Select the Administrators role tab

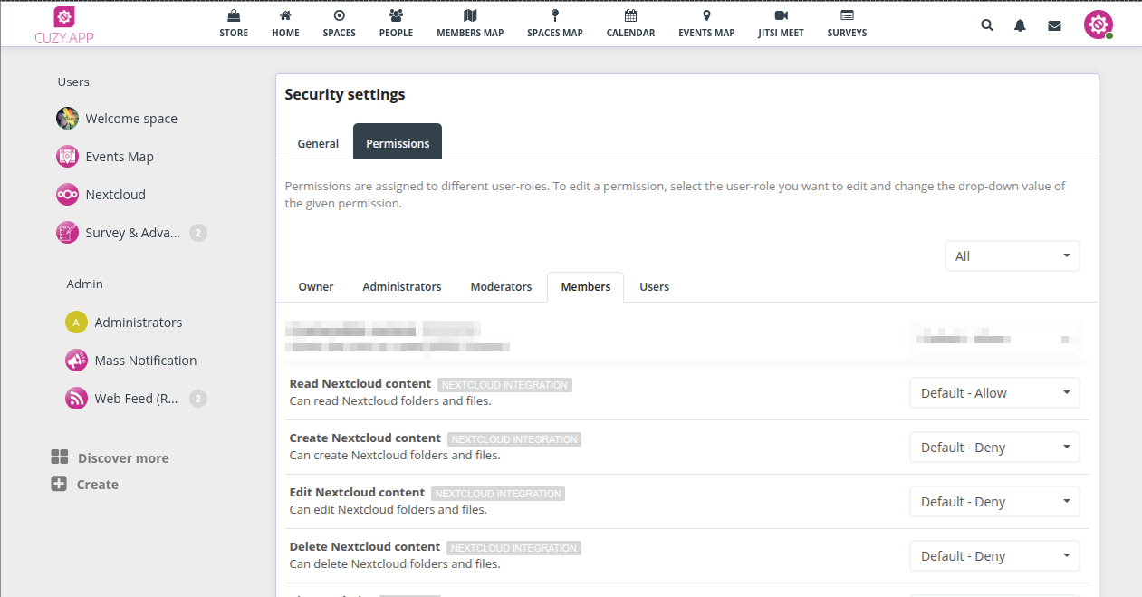click(x=401, y=286)
